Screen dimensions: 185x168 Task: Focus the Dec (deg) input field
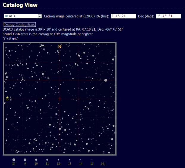click(168, 16)
